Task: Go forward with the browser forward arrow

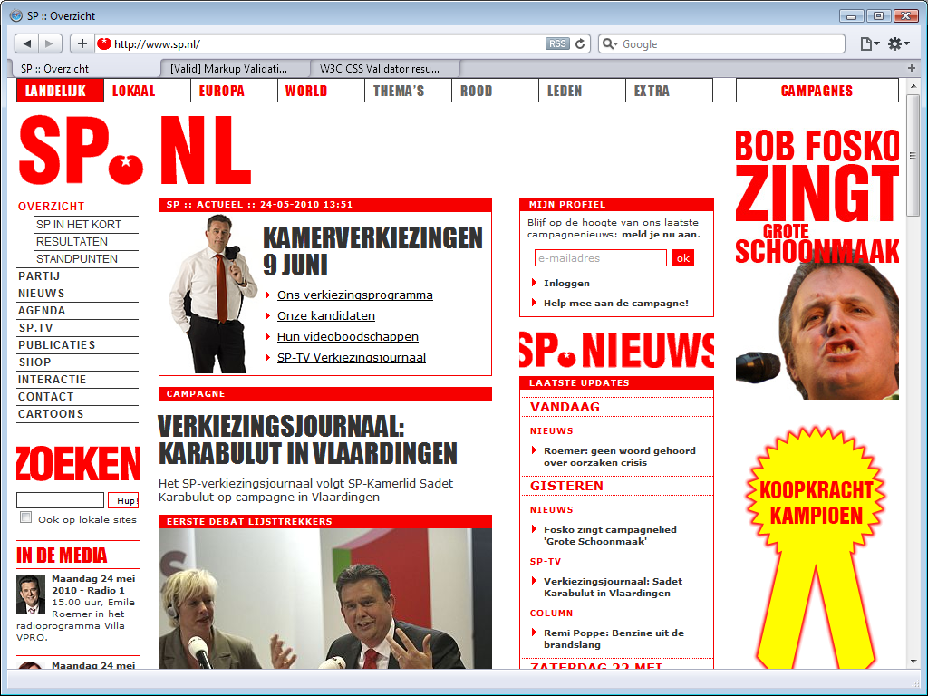Action: (50, 43)
